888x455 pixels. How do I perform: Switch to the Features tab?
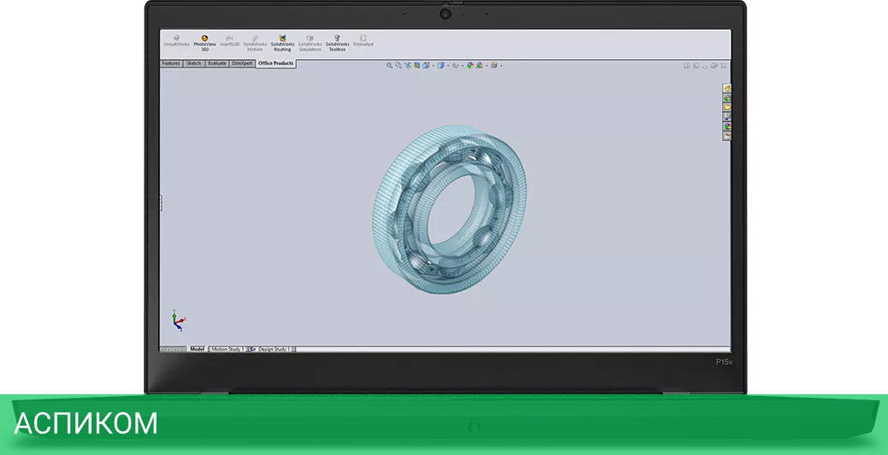[x=171, y=63]
